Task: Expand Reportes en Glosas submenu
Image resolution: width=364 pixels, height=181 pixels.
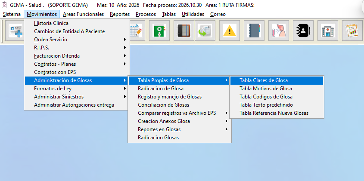Action: (x=180, y=129)
